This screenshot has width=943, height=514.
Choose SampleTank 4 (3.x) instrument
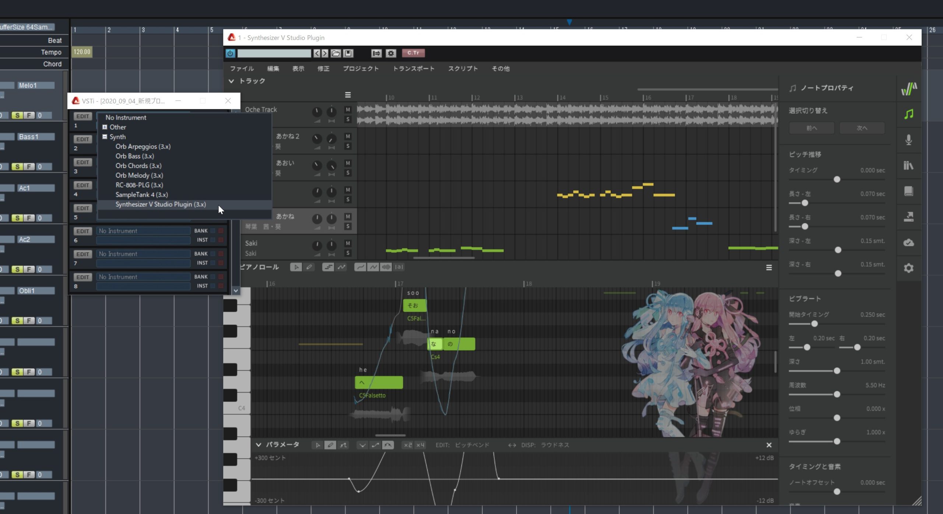[141, 195]
